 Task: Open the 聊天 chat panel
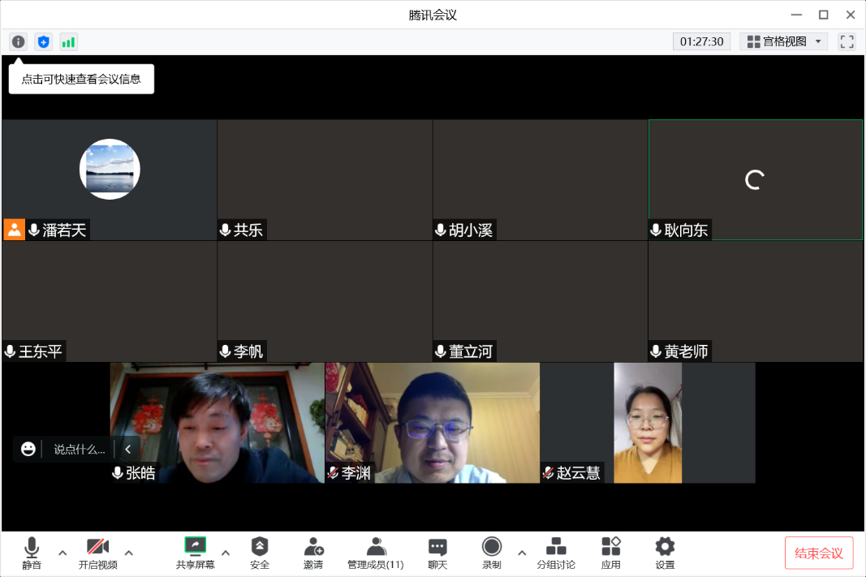click(x=437, y=553)
